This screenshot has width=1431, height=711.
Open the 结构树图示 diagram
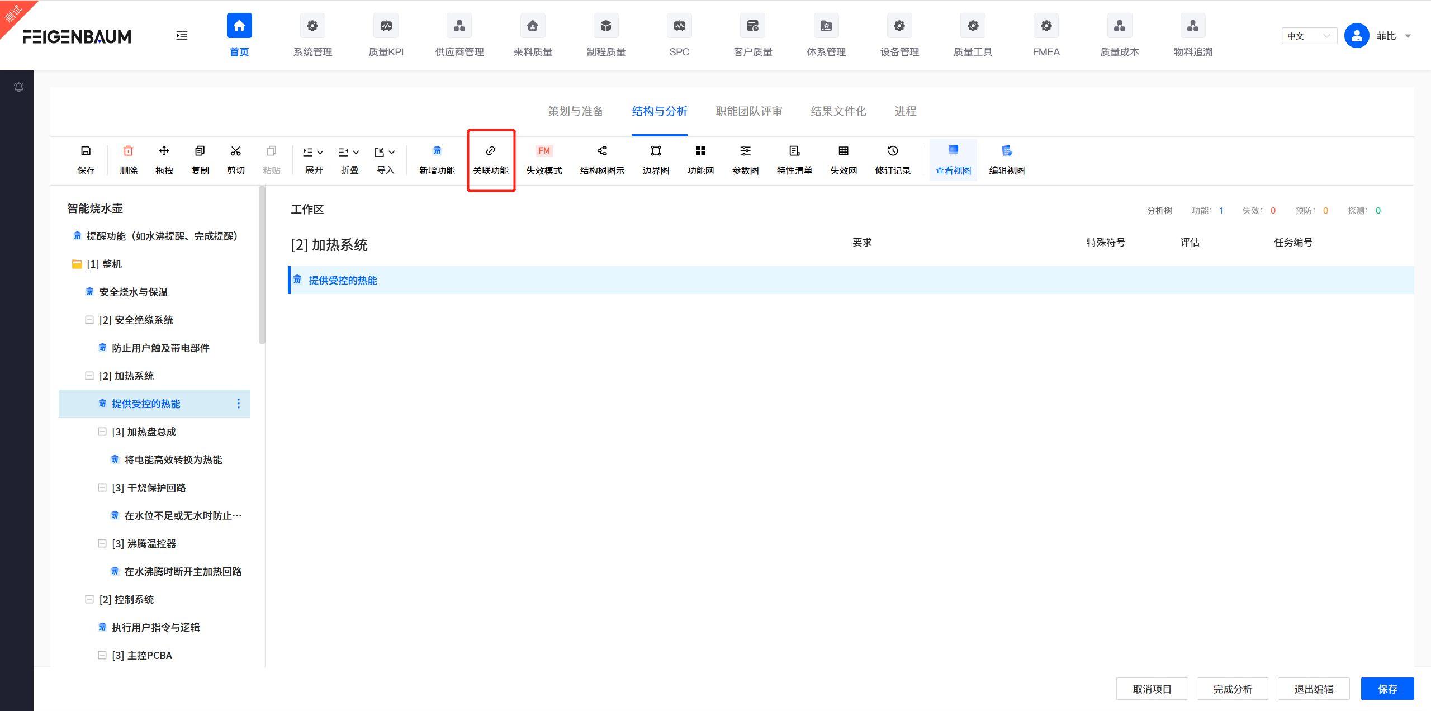pyautogui.click(x=601, y=151)
